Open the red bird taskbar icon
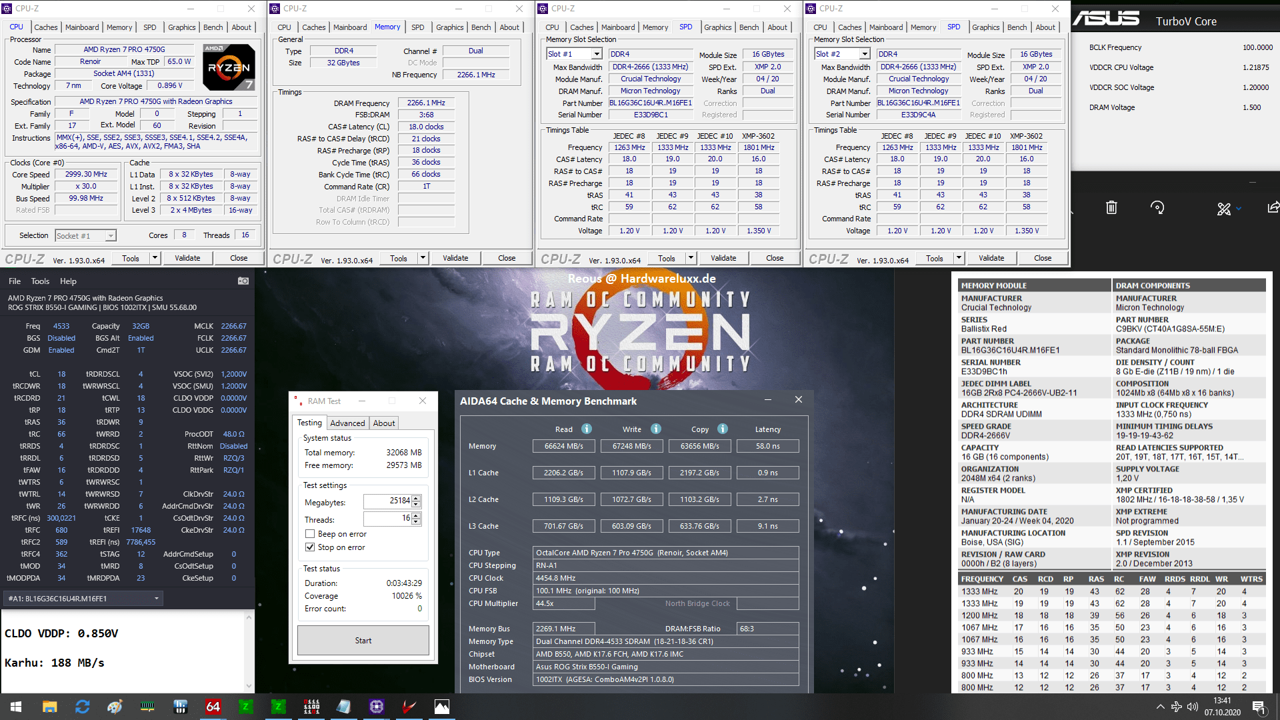The height and width of the screenshot is (720, 1280). pyautogui.click(x=409, y=707)
